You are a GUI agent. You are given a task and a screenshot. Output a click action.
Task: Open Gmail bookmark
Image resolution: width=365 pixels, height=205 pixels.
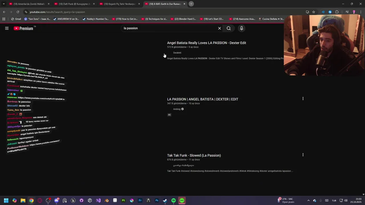click(16, 19)
